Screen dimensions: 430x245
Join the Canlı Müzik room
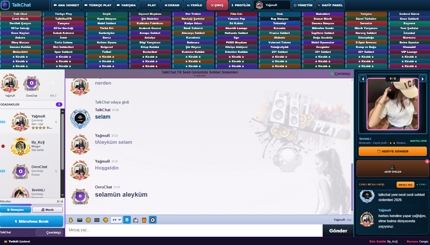pos(21,19)
